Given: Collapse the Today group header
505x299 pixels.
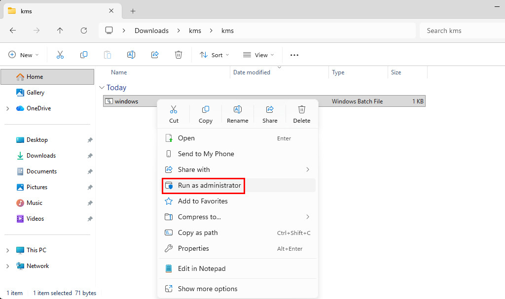Looking at the screenshot, I should coord(102,88).
